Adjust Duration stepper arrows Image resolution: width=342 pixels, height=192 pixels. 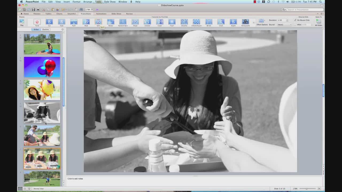point(287,20)
